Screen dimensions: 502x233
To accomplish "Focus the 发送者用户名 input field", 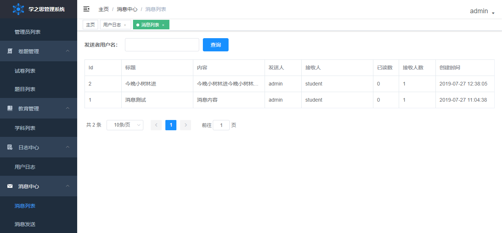I will 162,45.
